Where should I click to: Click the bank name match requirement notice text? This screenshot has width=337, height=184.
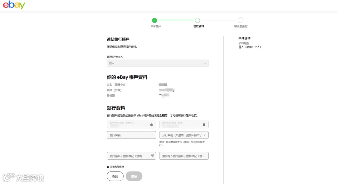tap(152, 115)
